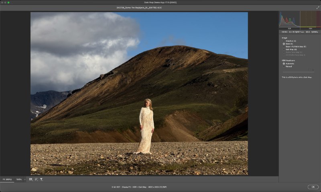Open the filter funnel icon menu
Screen dimensions: 321x192
click(x=41, y=179)
